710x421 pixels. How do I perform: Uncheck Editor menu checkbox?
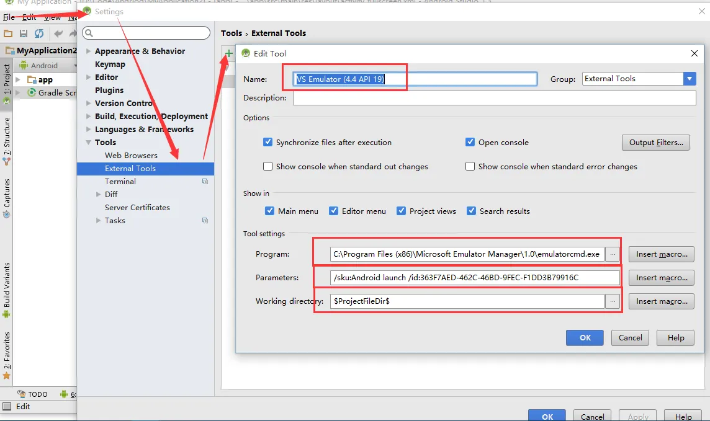coord(333,211)
